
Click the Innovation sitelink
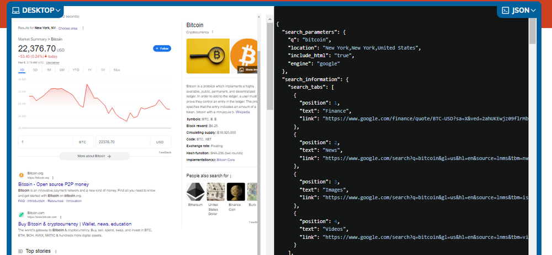tap(74, 201)
